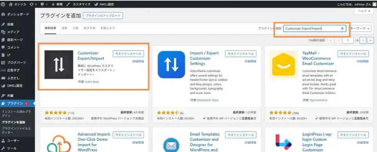Open 詳細情報 for YayMail
This screenshot has height=152, width=377.
363,62
